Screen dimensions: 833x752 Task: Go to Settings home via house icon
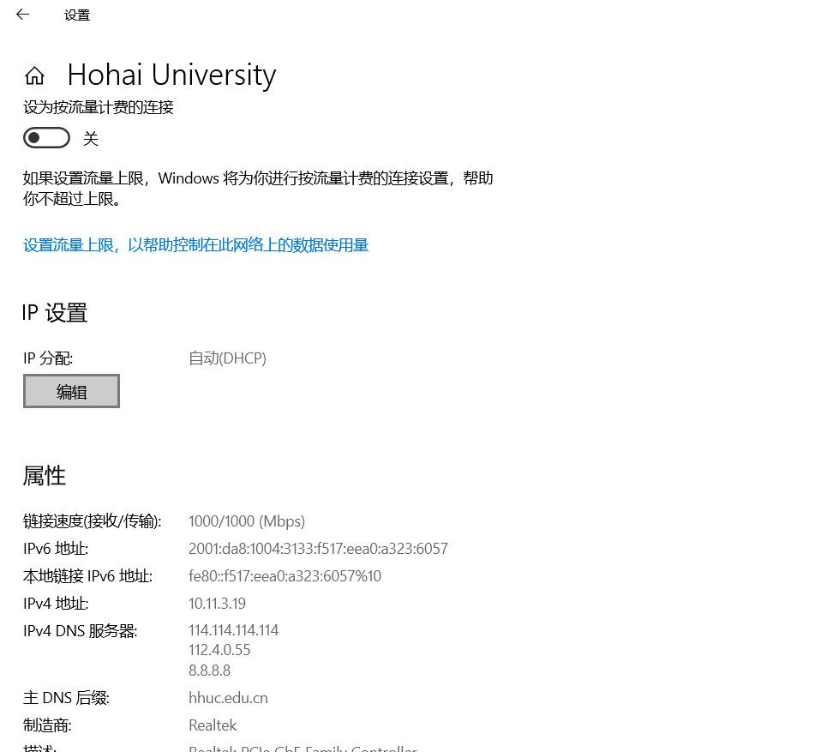pos(34,75)
